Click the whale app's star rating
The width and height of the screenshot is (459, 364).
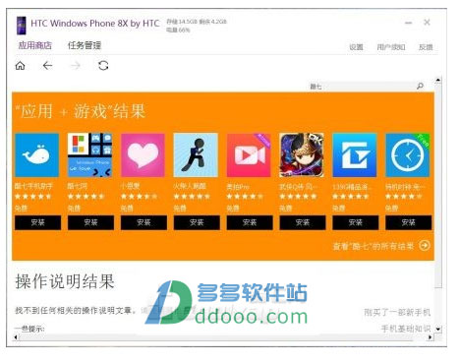click(33, 197)
